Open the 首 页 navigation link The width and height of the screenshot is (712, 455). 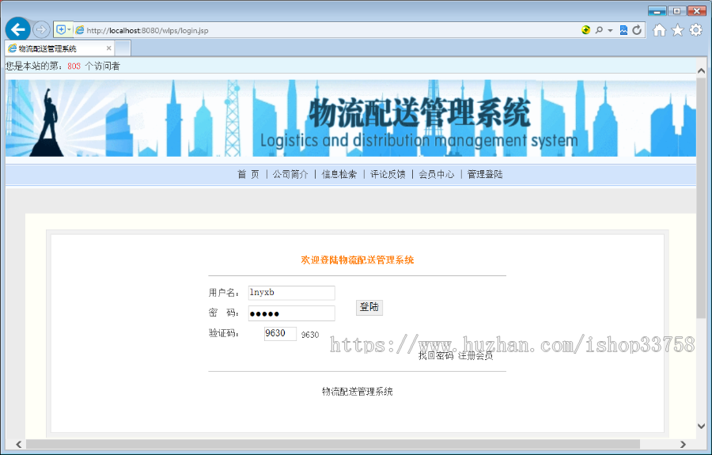[x=248, y=174]
